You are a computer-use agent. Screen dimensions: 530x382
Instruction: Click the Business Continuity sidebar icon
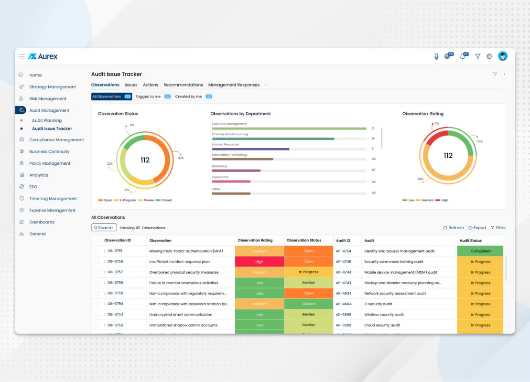(x=22, y=151)
